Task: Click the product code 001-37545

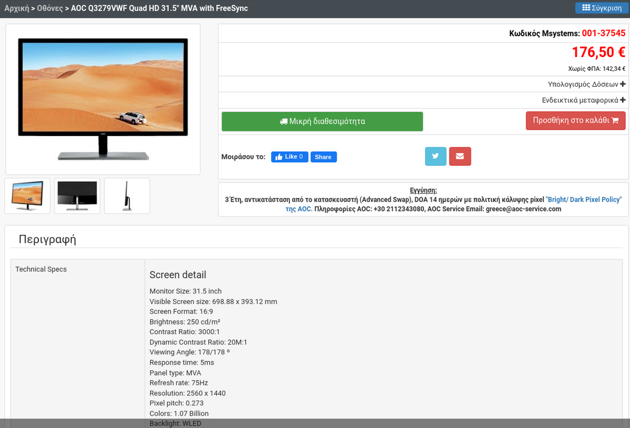Action: point(603,33)
